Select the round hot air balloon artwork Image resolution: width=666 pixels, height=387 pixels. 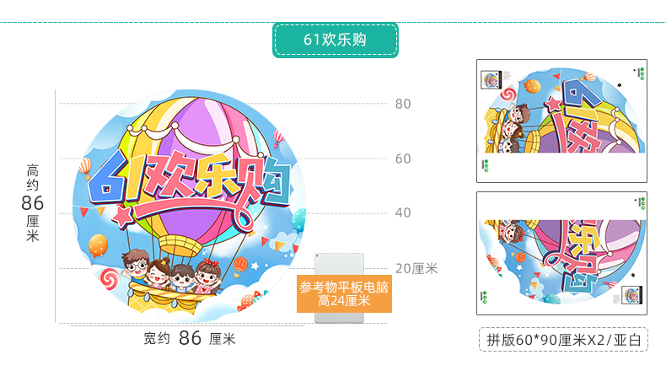[x=189, y=206]
